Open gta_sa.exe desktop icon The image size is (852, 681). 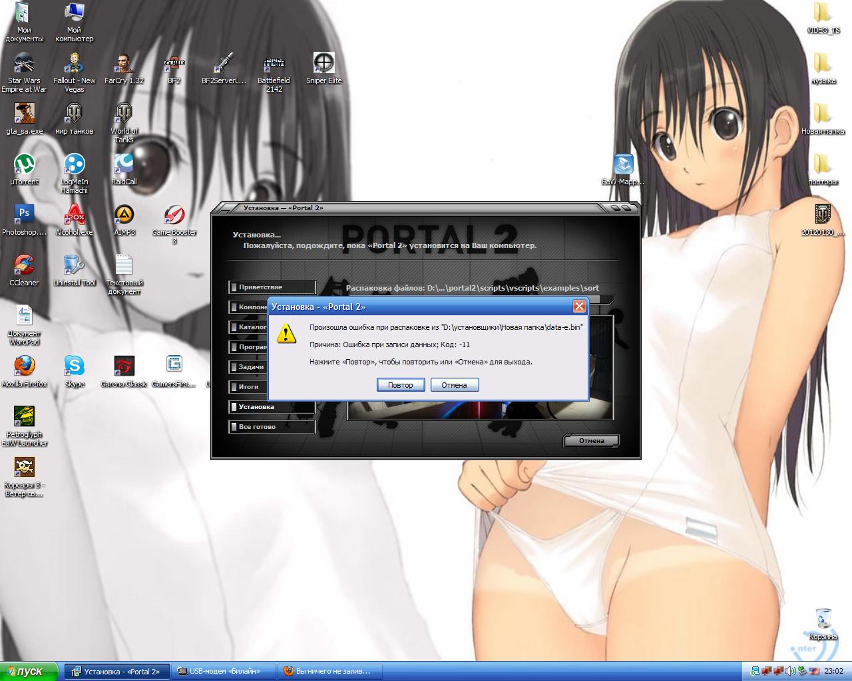tap(24, 120)
